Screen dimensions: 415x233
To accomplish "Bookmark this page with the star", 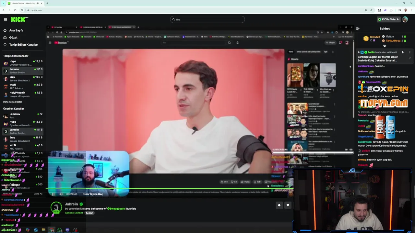I will 371,10.
